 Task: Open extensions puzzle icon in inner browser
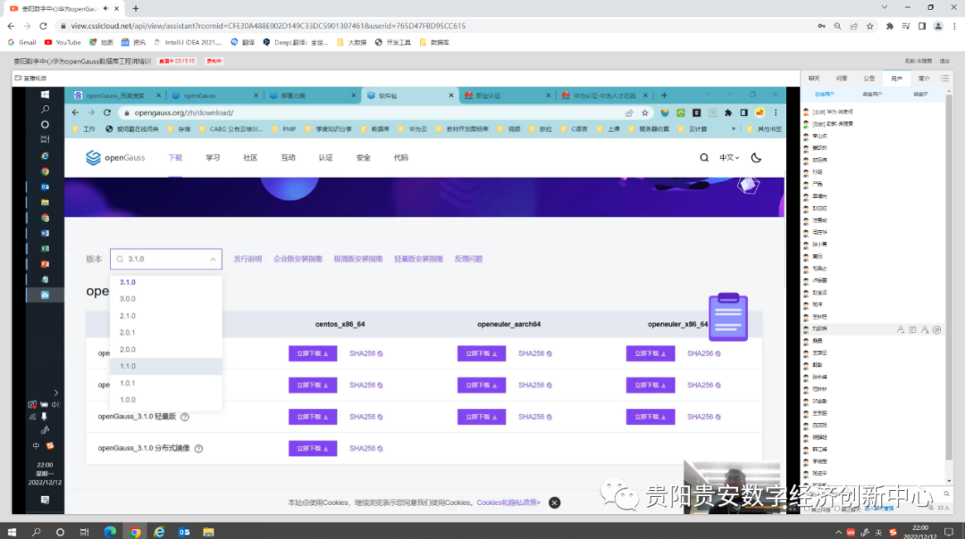728,113
